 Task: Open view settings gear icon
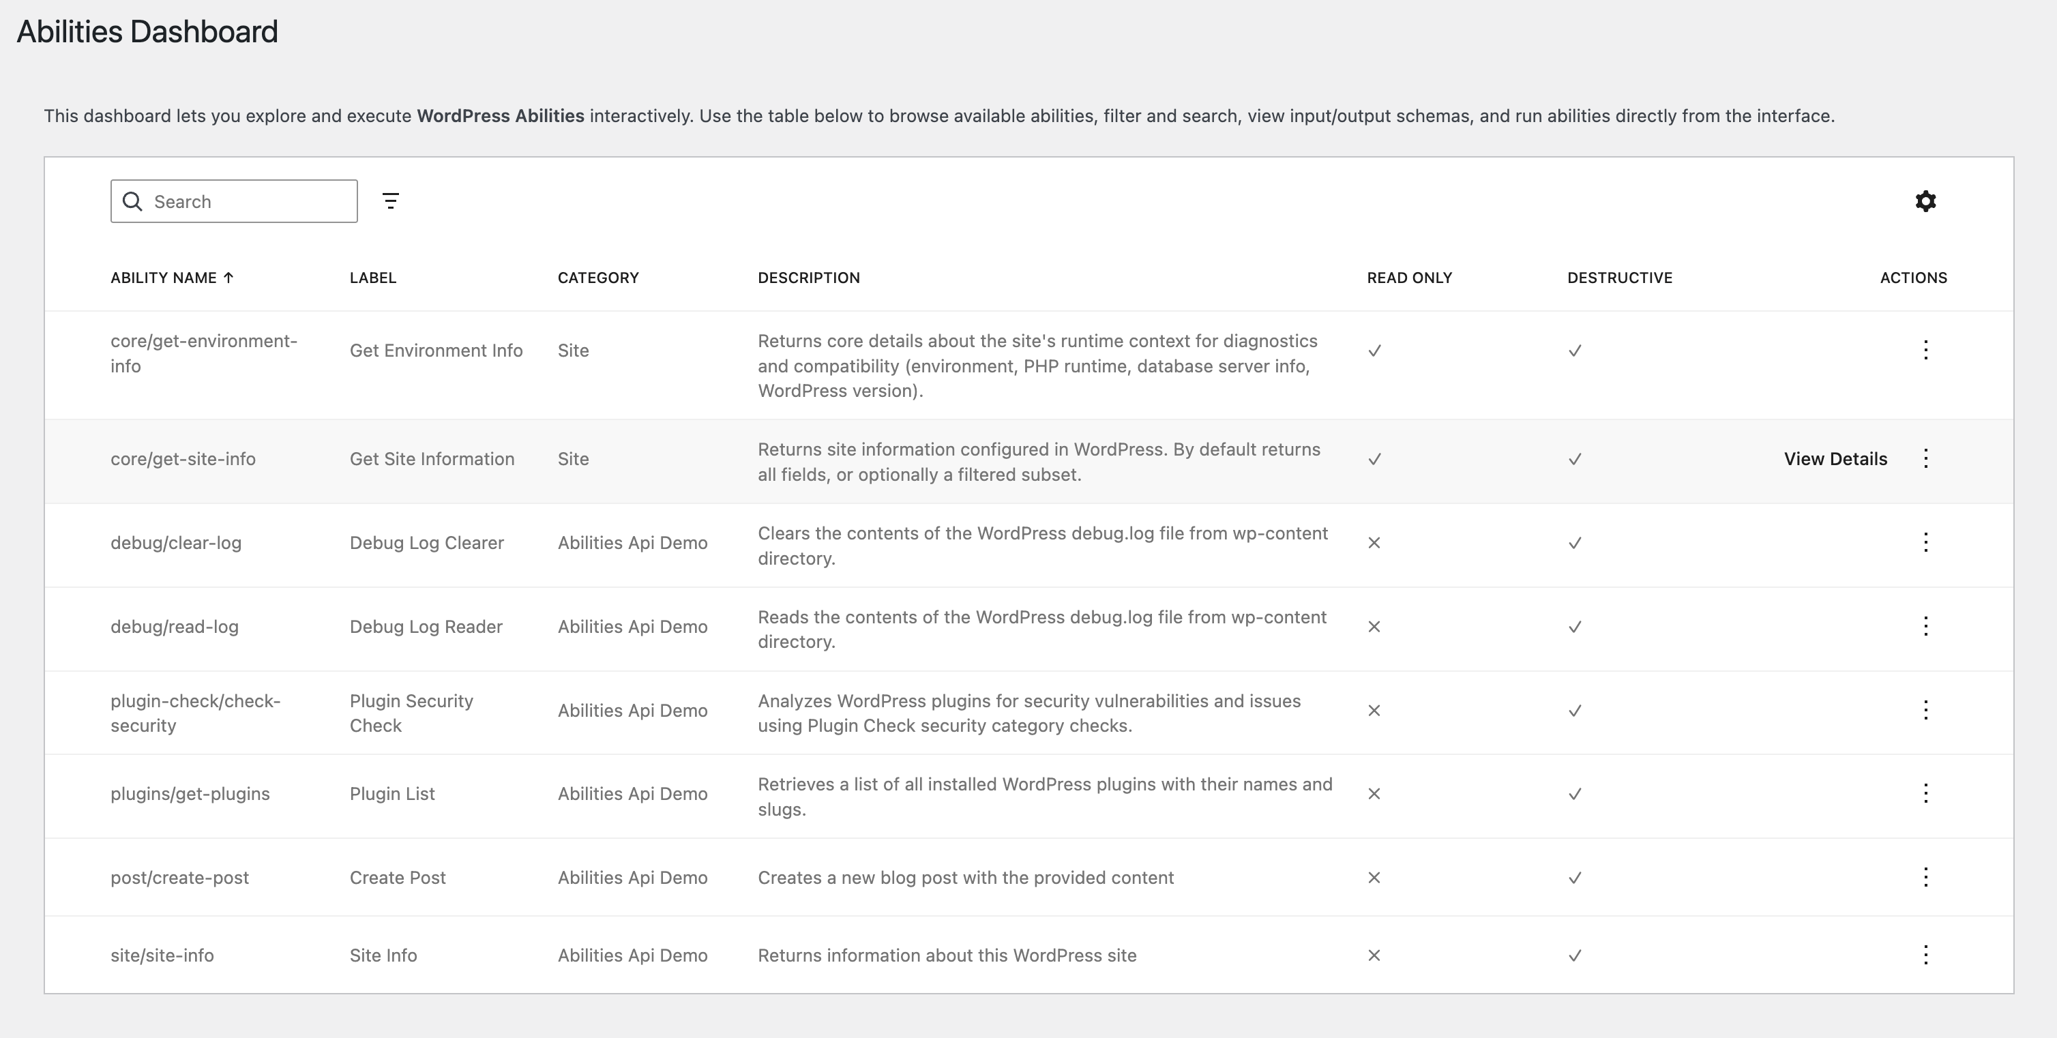tap(1925, 201)
